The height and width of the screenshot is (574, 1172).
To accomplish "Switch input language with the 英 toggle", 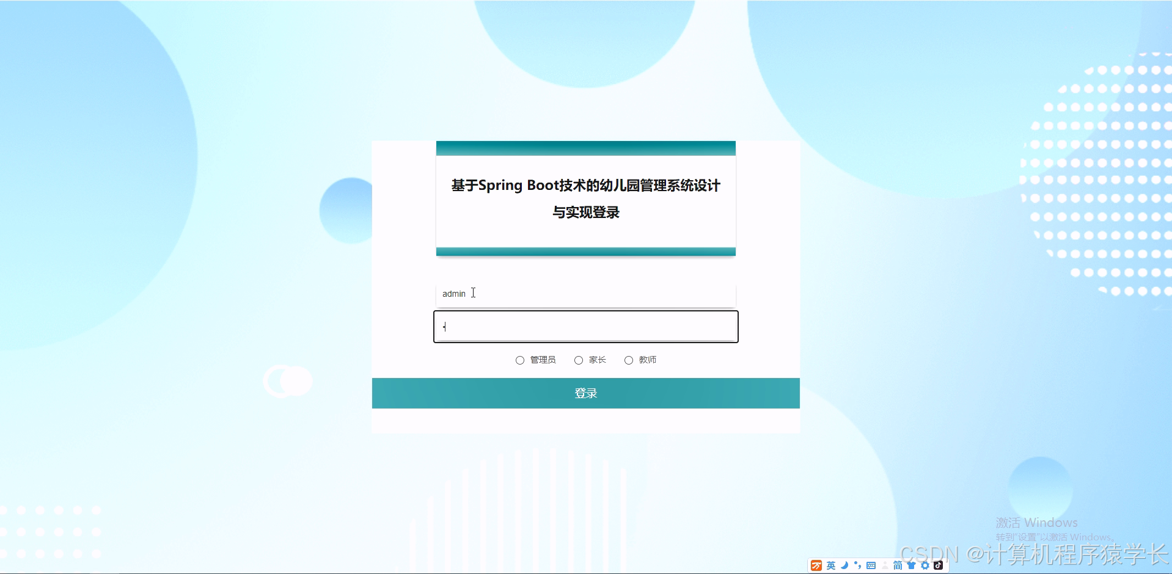I will 831,565.
